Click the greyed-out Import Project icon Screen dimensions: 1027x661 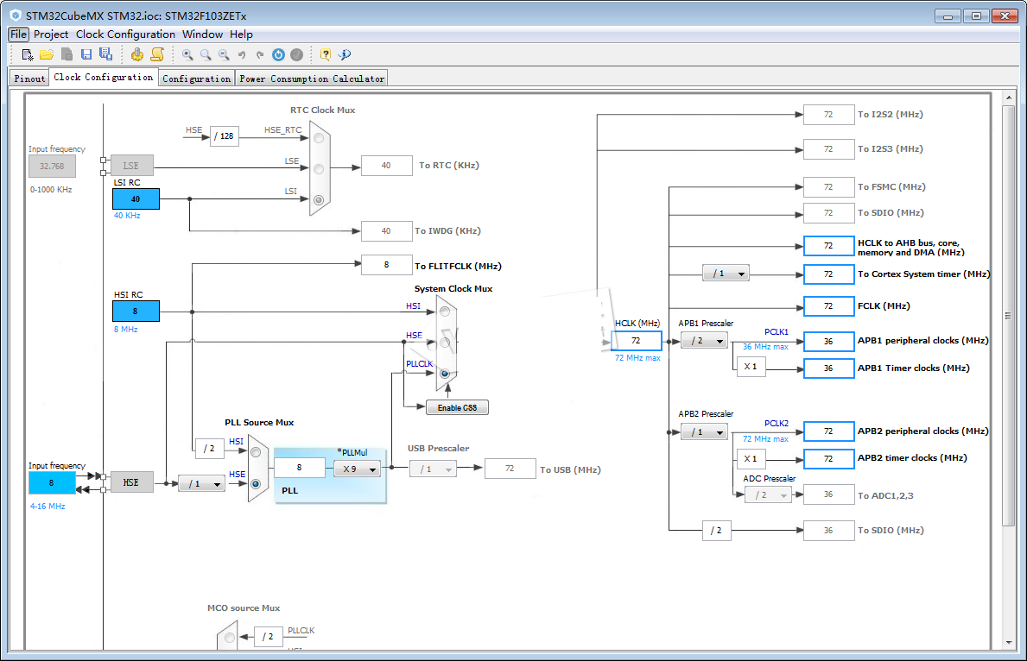pyautogui.click(x=67, y=54)
